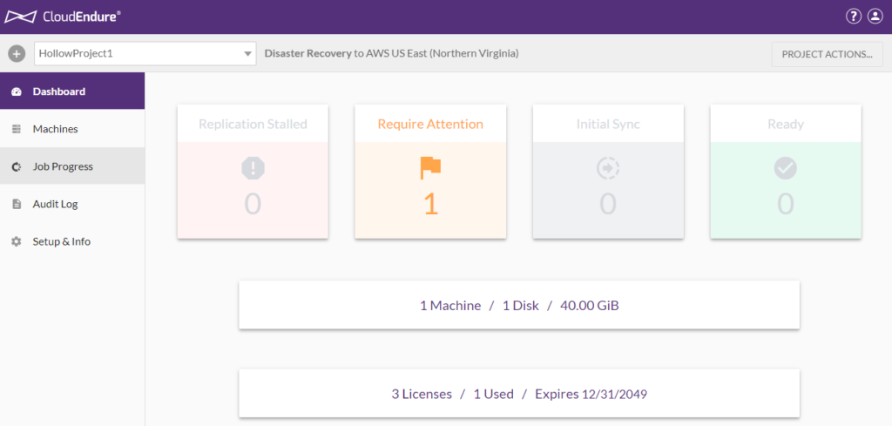Open the help question mark icon

(x=853, y=17)
